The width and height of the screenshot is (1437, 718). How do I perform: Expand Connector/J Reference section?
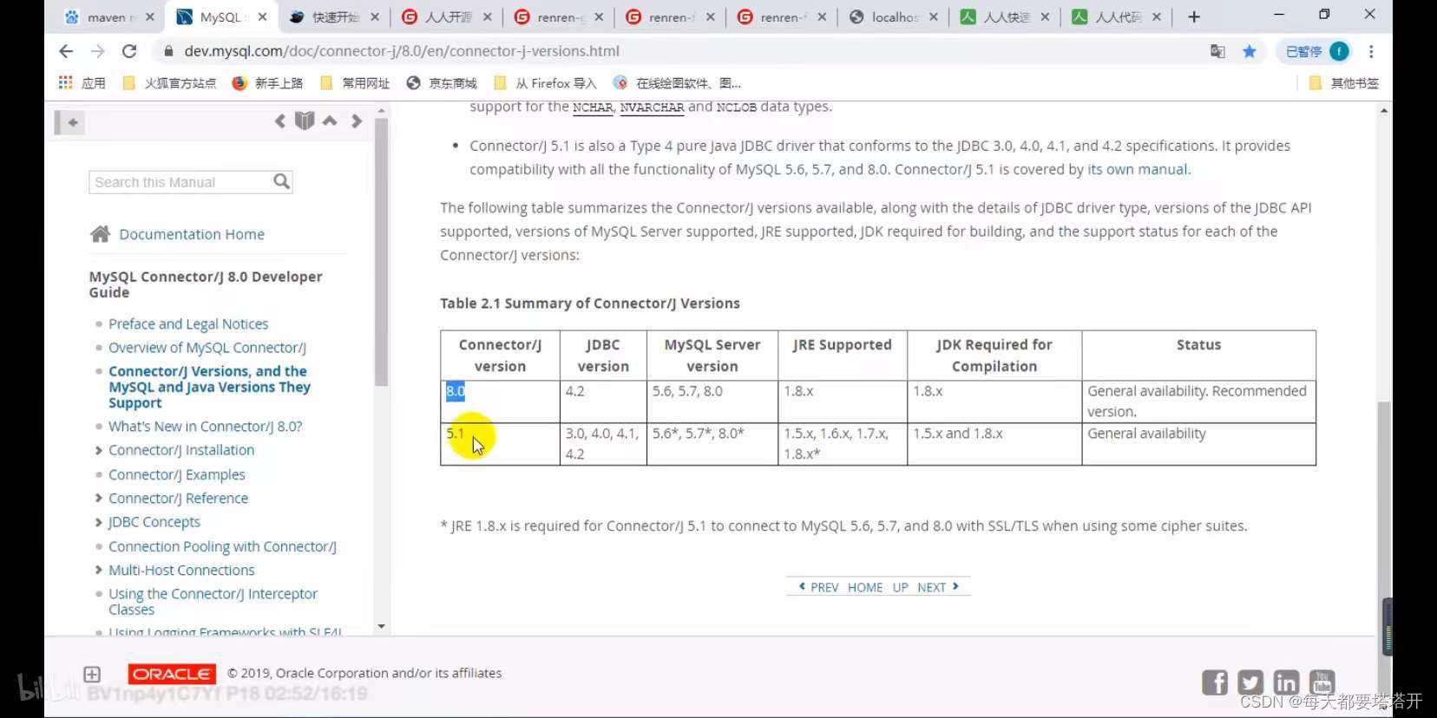pyautogui.click(x=98, y=499)
